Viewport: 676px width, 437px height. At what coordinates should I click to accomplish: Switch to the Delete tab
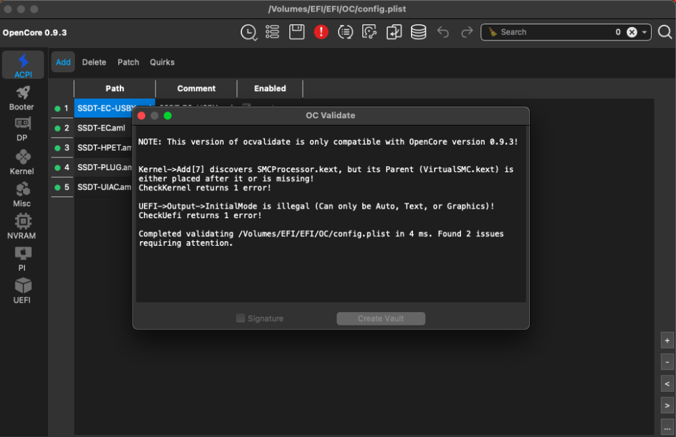[x=94, y=62]
